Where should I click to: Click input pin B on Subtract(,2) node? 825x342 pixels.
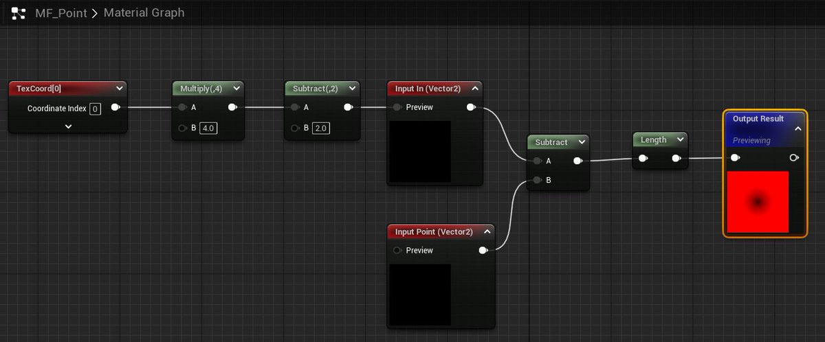click(295, 128)
